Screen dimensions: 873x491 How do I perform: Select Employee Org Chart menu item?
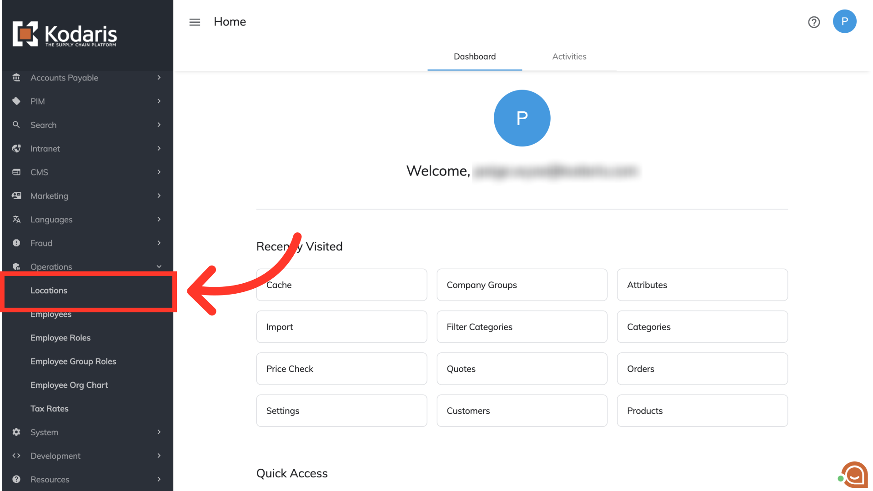tap(69, 385)
